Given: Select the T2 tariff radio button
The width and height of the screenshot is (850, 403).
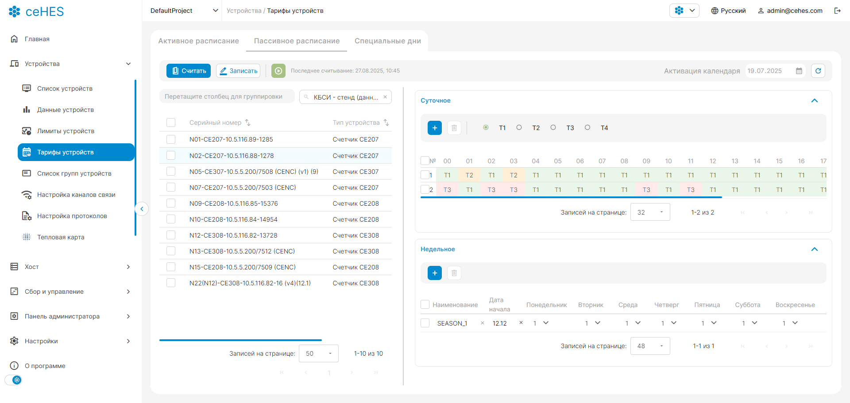Looking at the screenshot, I should (519, 127).
